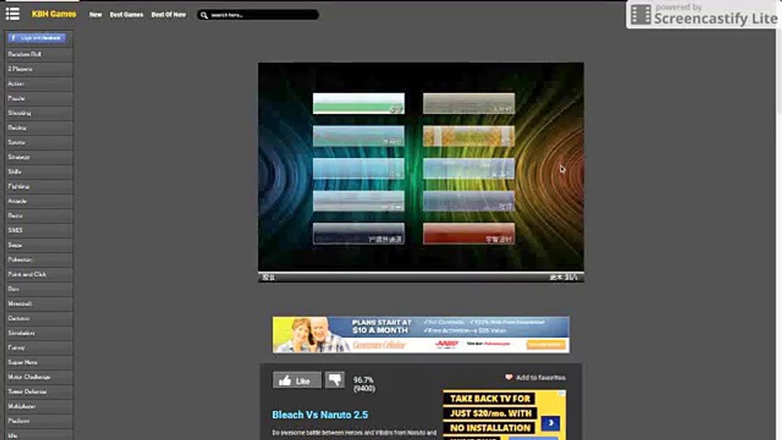The image size is (782, 440).
Task: Select the red stage panel
Action: click(469, 233)
